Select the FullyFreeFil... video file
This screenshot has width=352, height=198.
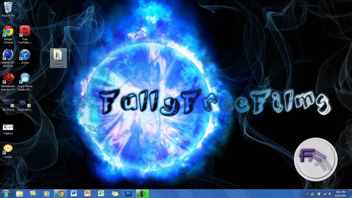[25, 105]
